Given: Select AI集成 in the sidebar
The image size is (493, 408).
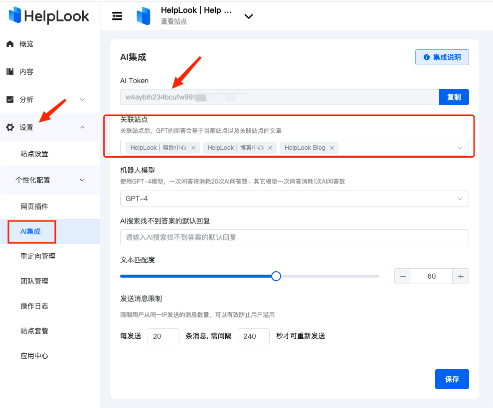Looking at the screenshot, I should [30, 232].
